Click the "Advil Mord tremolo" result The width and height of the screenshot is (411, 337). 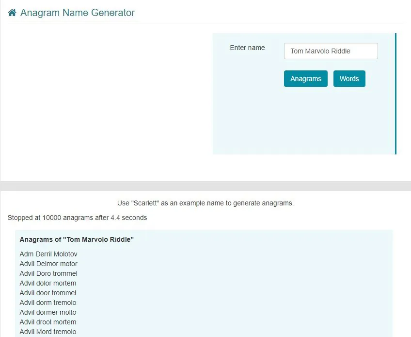click(48, 332)
